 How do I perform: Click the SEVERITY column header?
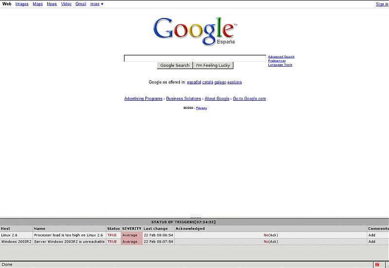pos(132,229)
